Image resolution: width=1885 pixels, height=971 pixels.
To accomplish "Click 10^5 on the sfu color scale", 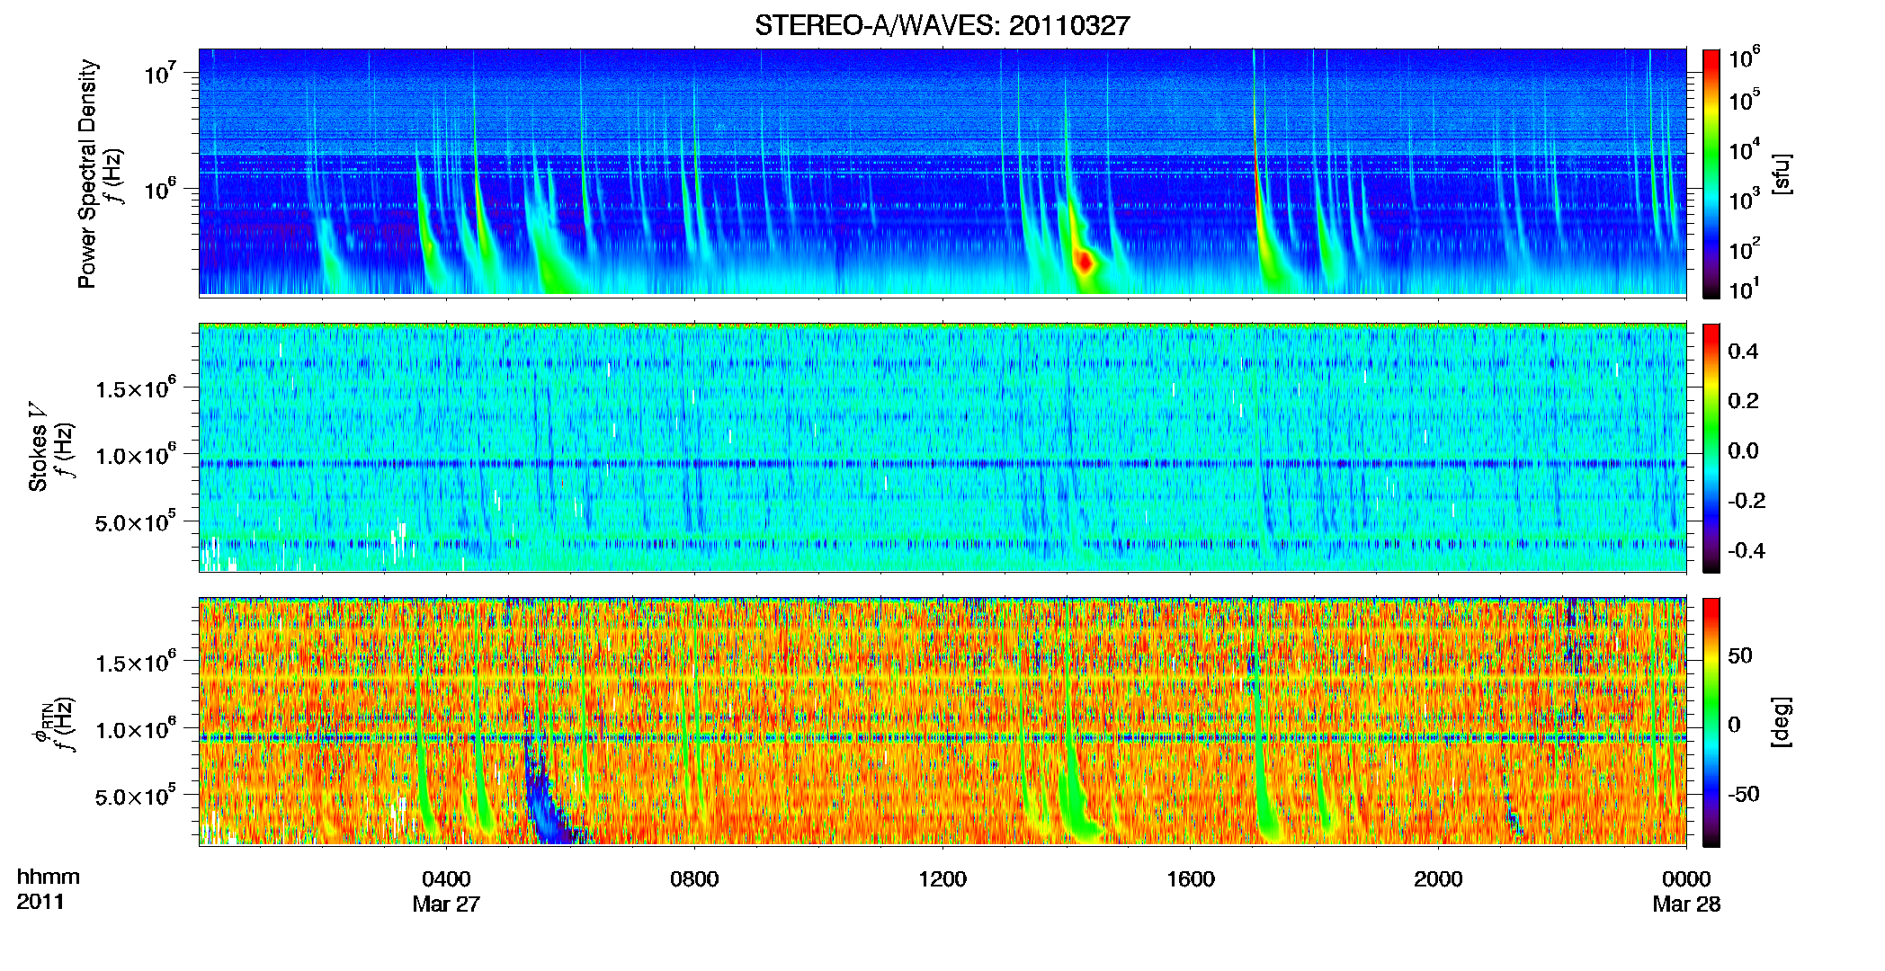I will tap(1745, 100).
